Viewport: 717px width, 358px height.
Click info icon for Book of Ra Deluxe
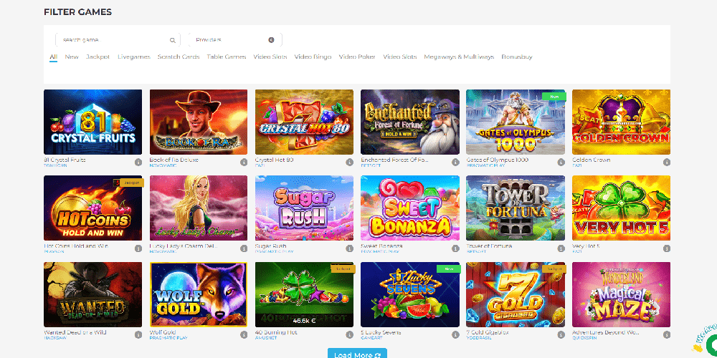[244, 162]
